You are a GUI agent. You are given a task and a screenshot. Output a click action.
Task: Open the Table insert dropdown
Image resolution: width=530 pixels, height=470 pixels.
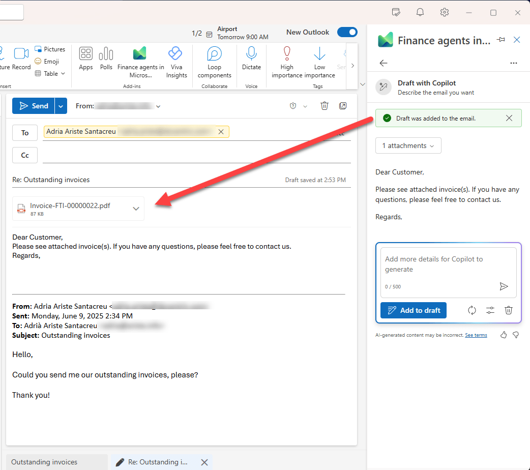coord(50,73)
